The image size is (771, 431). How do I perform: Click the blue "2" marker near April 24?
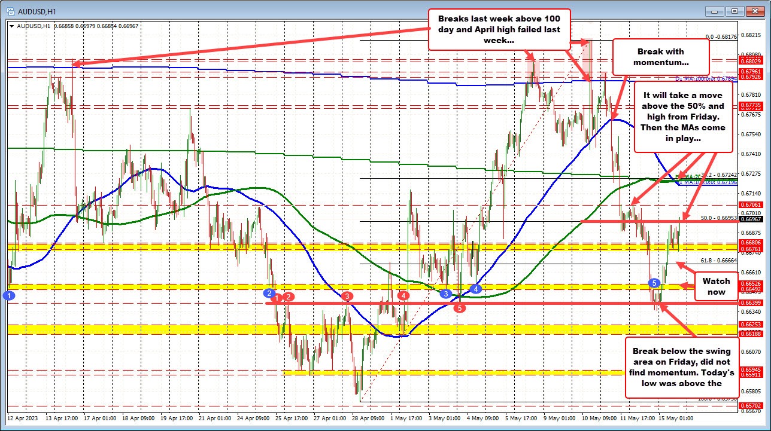(269, 292)
